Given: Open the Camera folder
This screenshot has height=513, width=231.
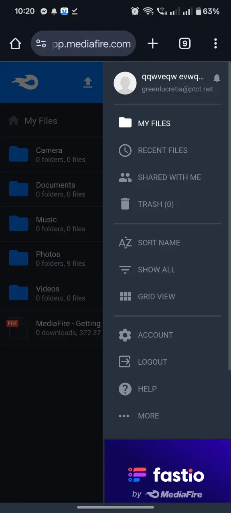Looking at the screenshot, I should [51, 155].
